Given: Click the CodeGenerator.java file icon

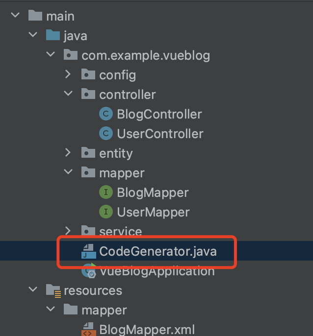Looking at the screenshot, I should 88,251.
